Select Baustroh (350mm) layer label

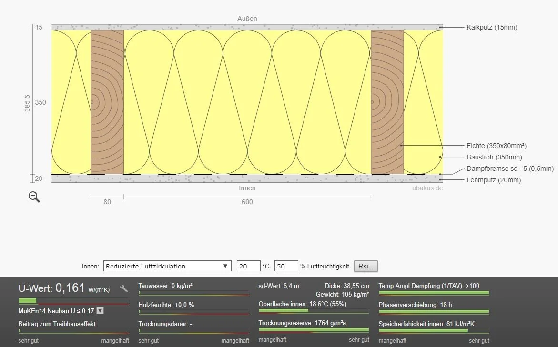[x=494, y=157]
